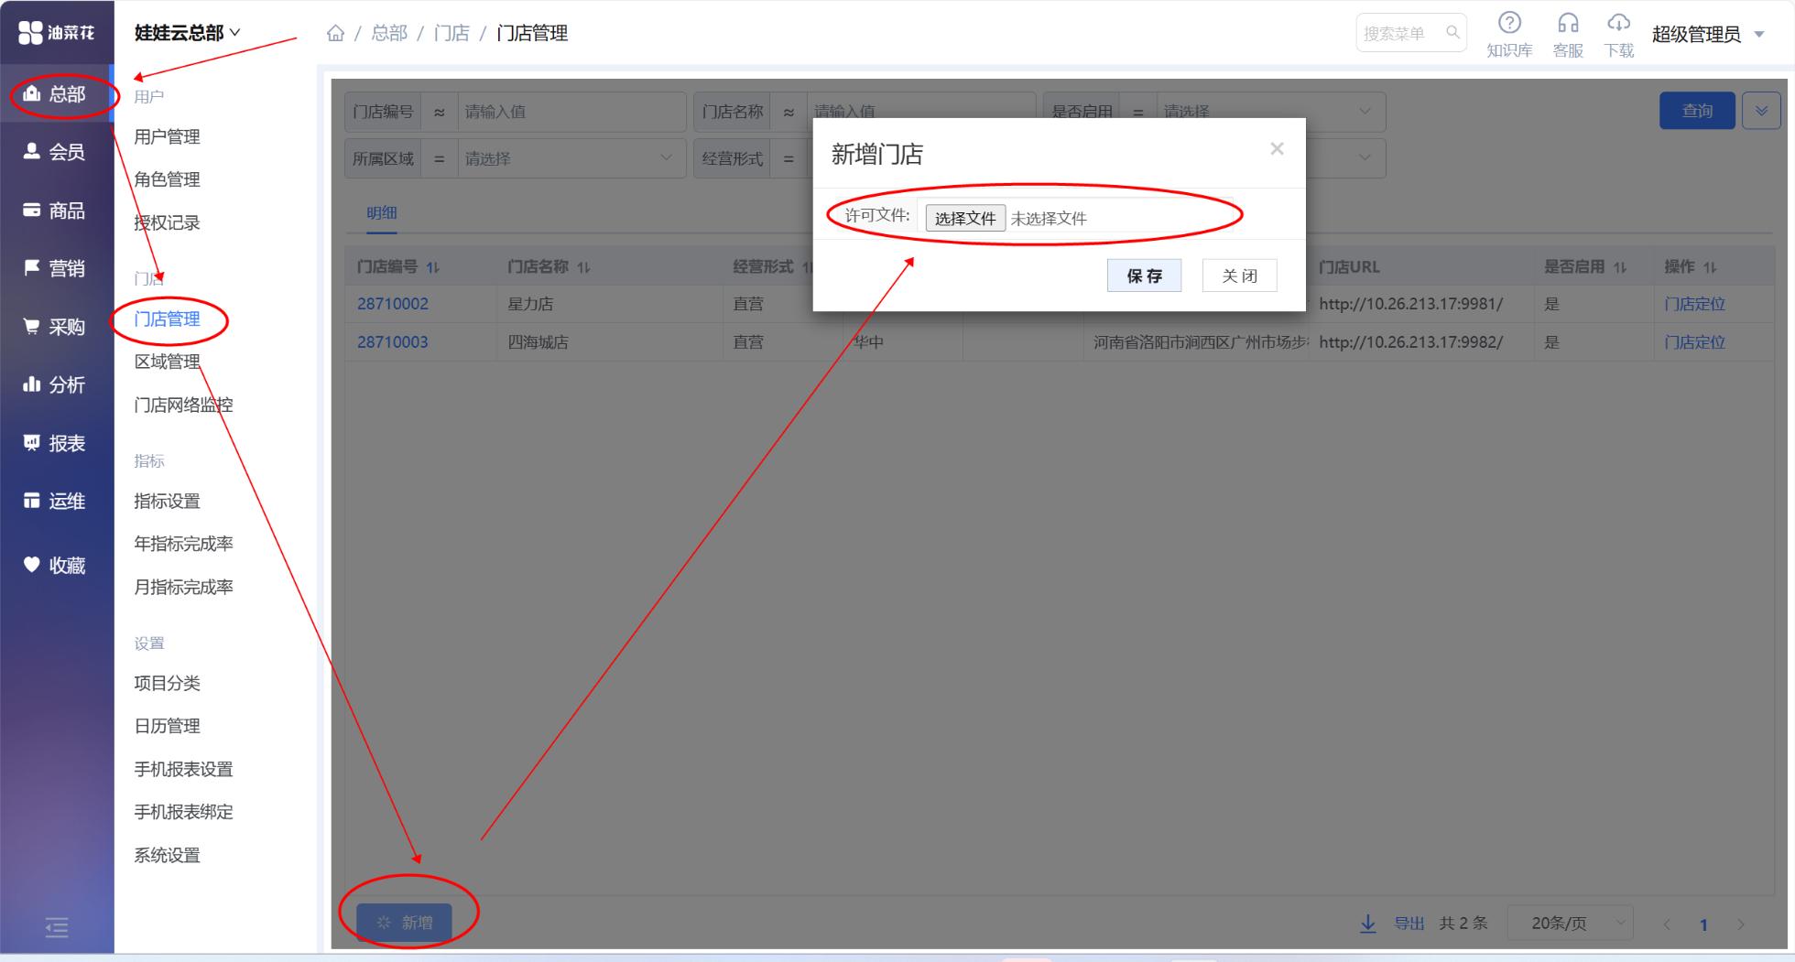Open the 客服 customer service icon

pos(1568,35)
